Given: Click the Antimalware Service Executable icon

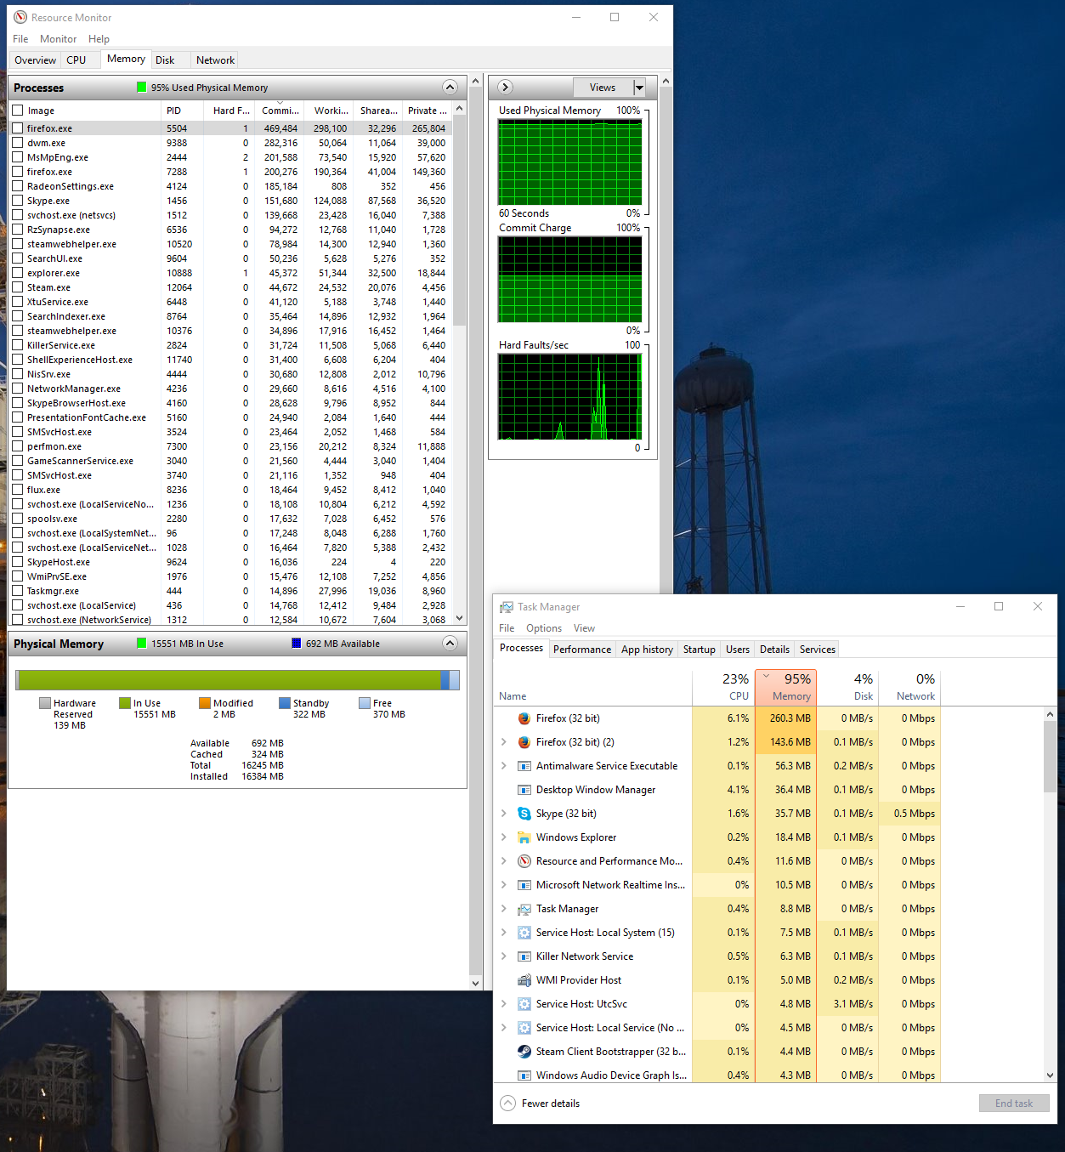Looking at the screenshot, I should (524, 766).
